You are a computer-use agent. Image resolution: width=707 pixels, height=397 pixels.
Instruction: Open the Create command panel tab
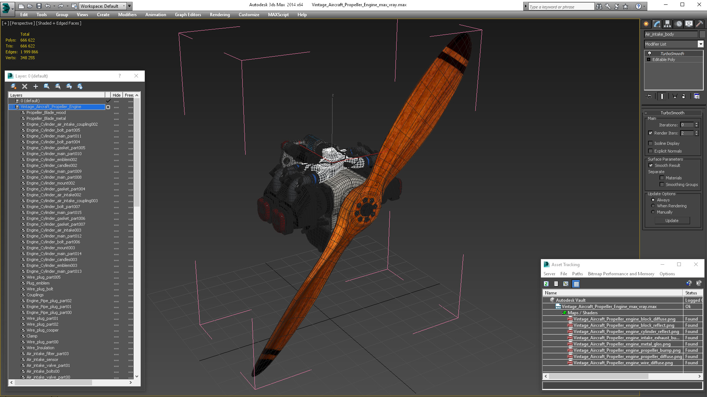pyautogui.click(x=646, y=24)
